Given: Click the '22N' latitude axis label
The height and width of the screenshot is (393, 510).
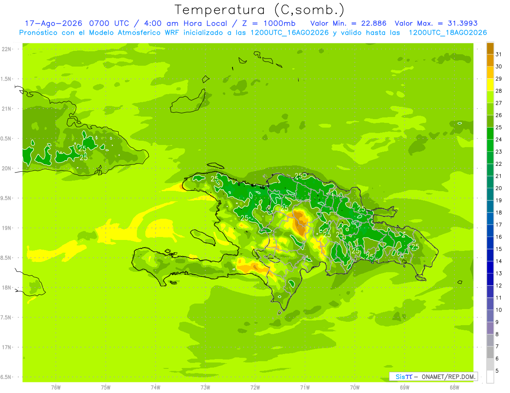Looking at the screenshot, I should (6, 49).
